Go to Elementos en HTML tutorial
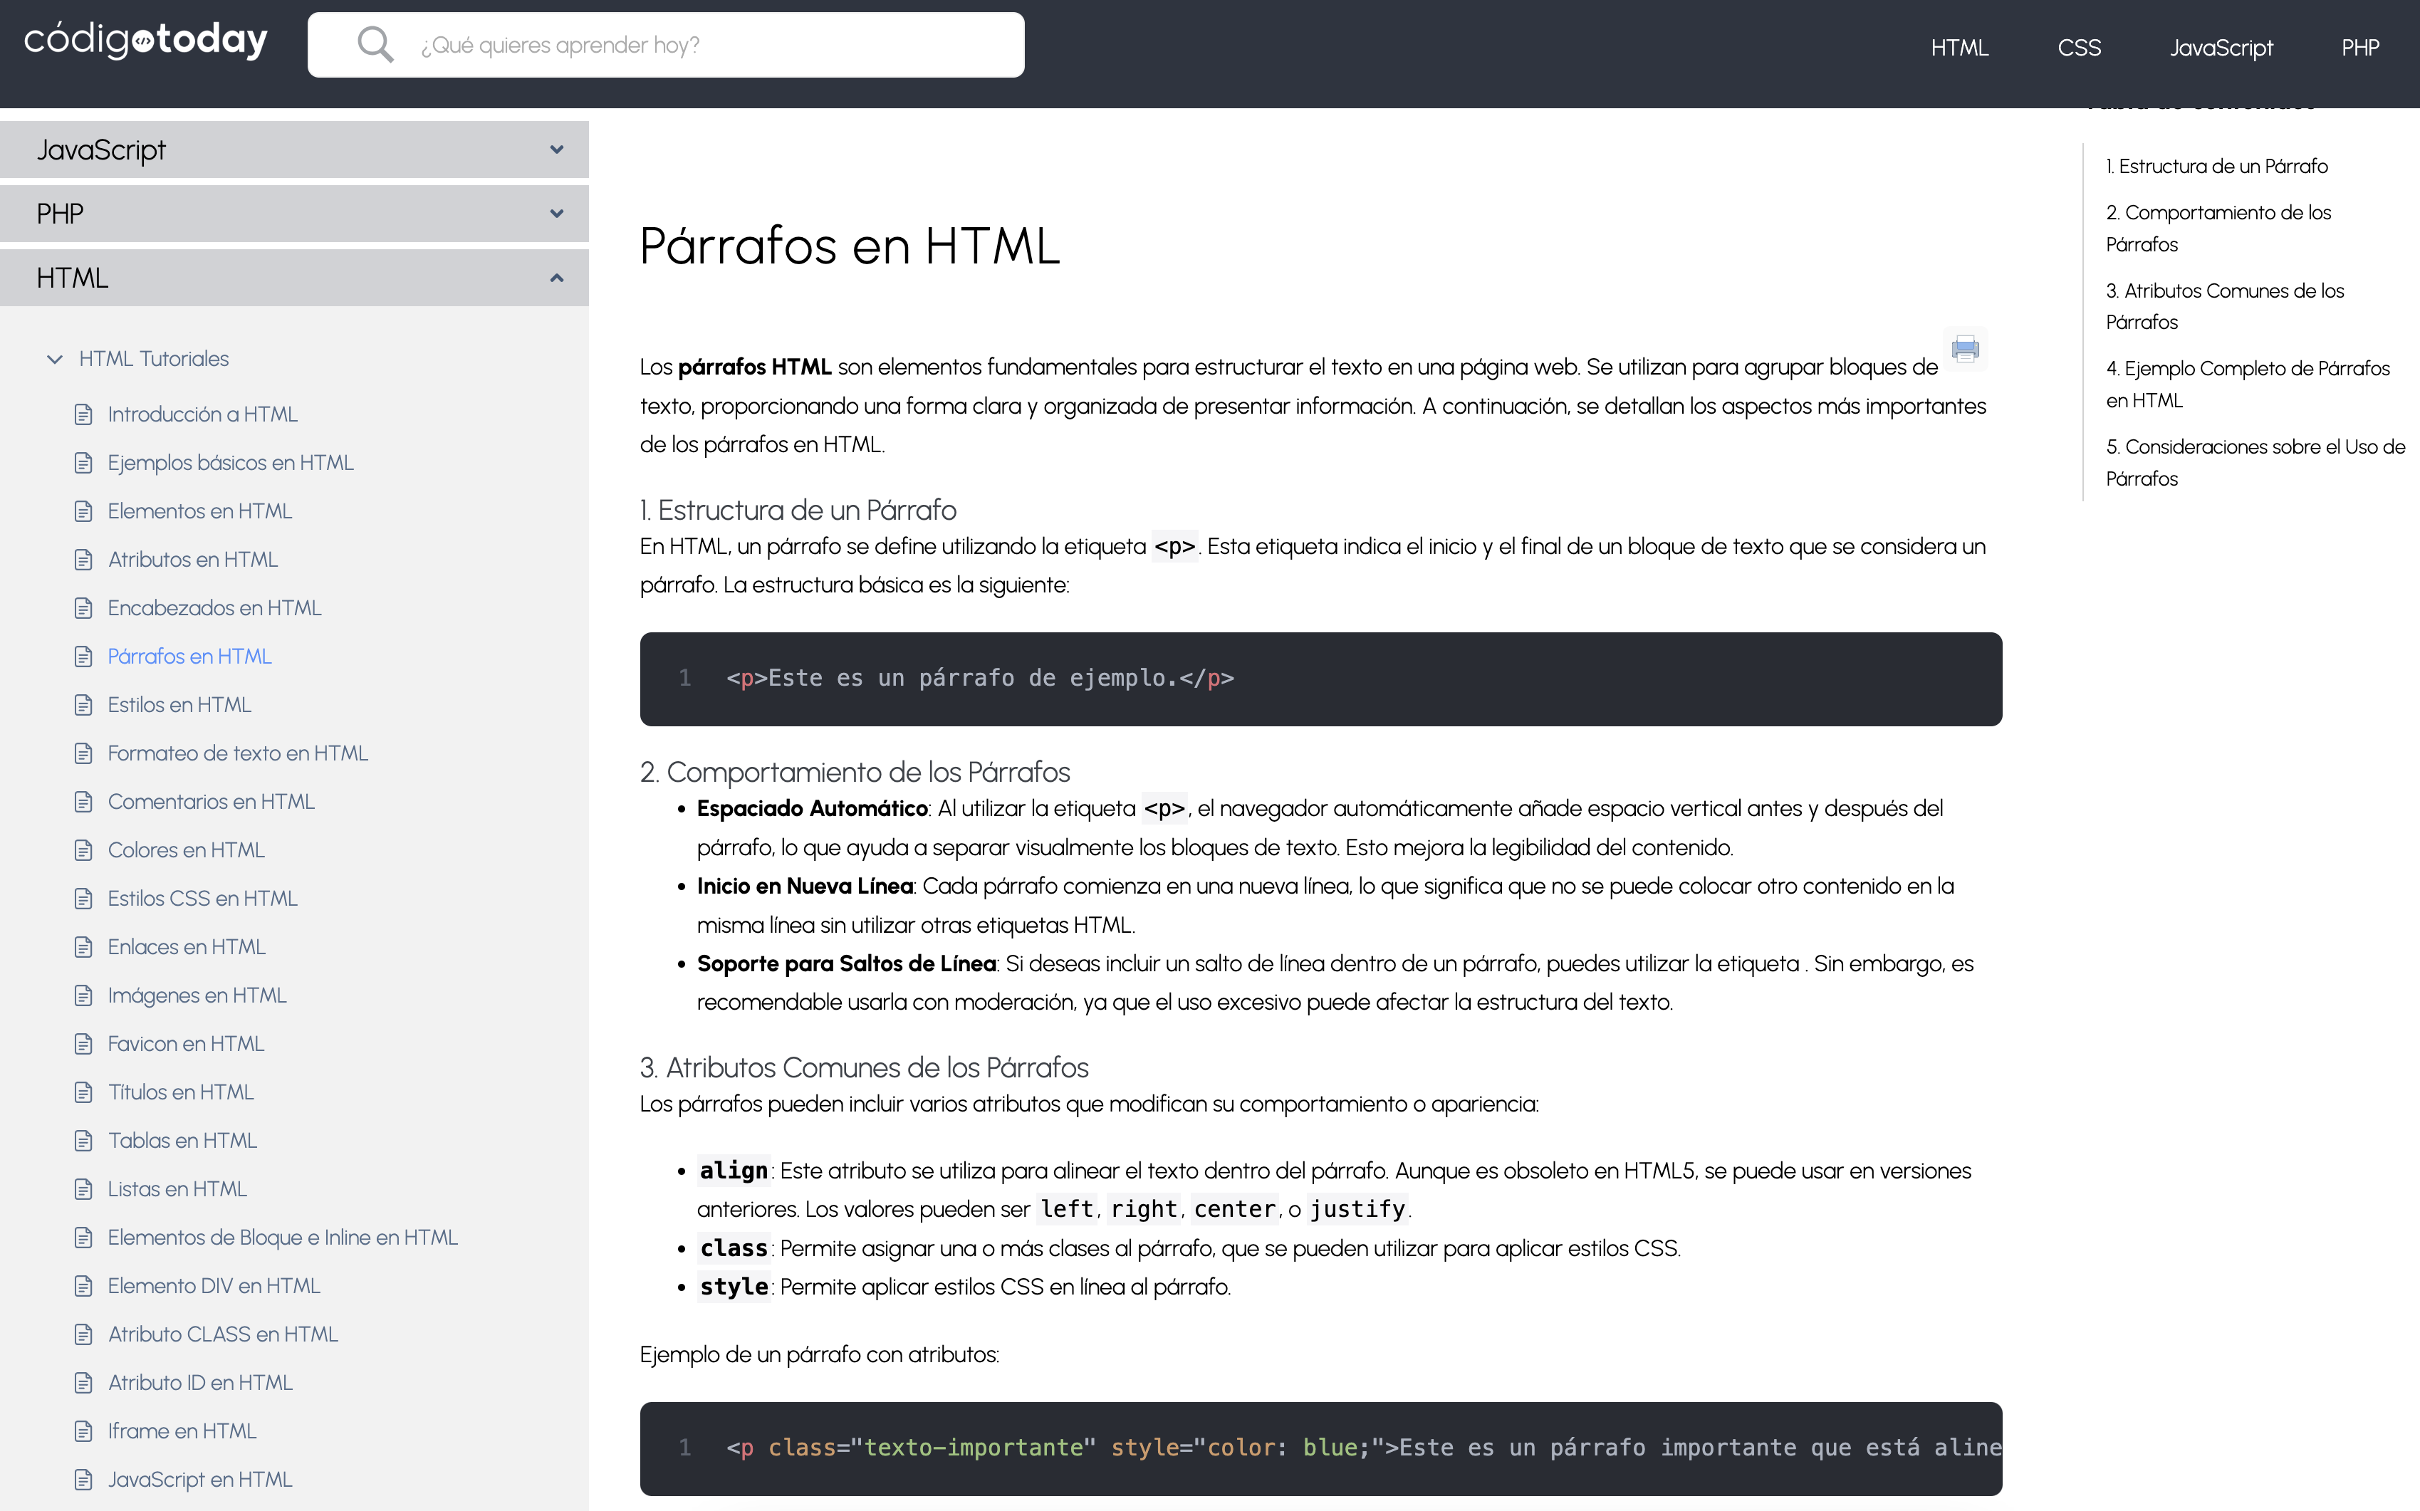This screenshot has width=2420, height=1511. pyautogui.click(x=200, y=512)
